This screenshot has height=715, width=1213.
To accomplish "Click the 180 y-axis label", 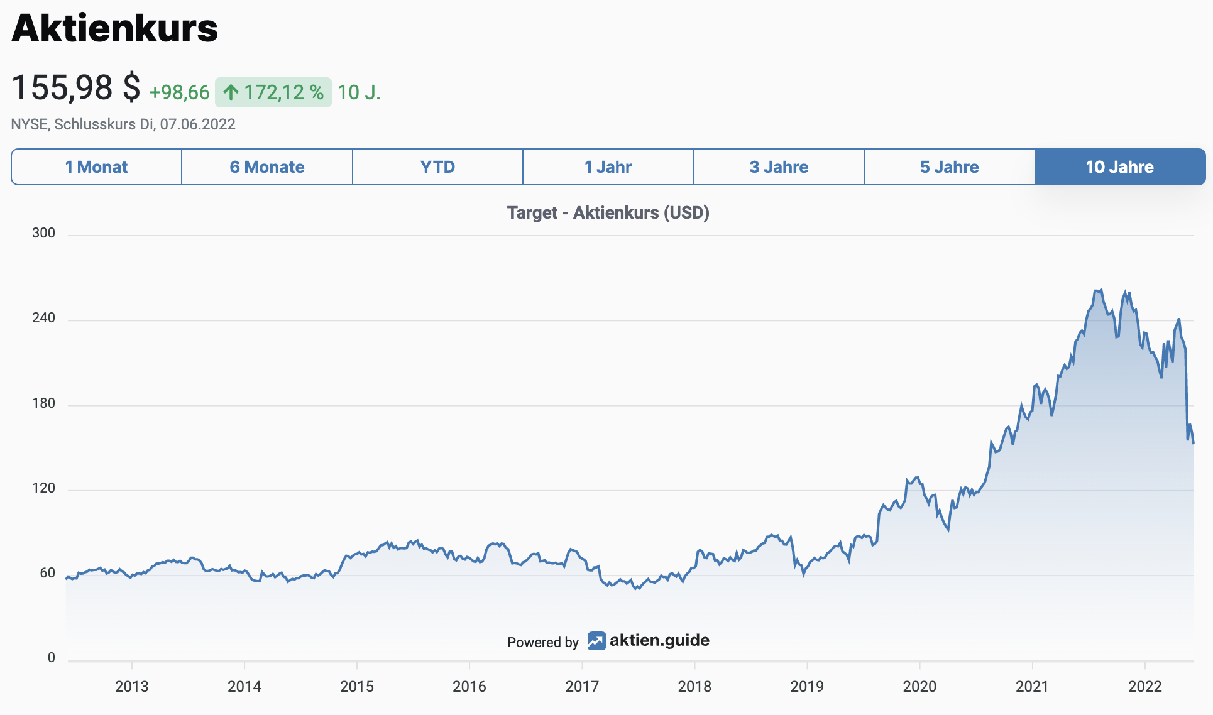I will click(x=44, y=403).
